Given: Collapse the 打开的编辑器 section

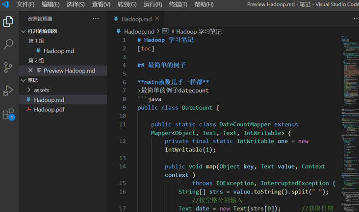Looking at the screenshot, I should [23, 31].
